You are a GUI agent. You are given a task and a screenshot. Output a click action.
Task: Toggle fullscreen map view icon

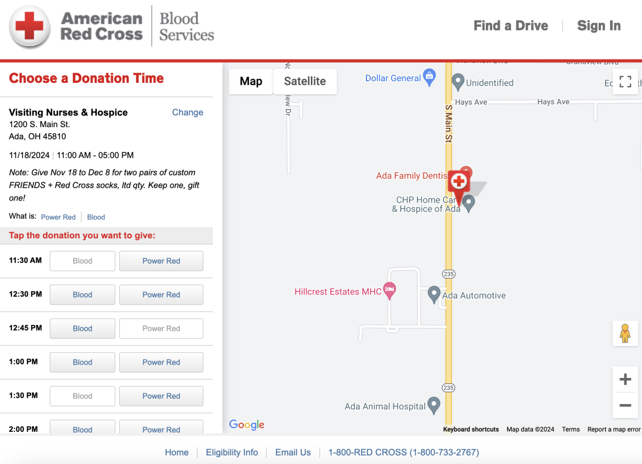point(625,82)
